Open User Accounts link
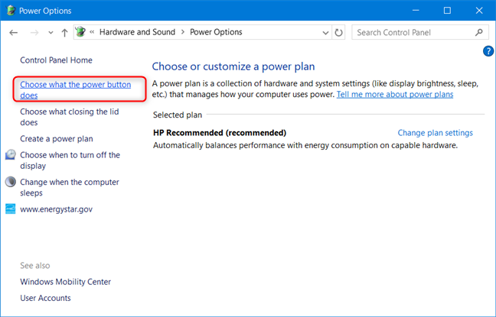 click(46, 298)
